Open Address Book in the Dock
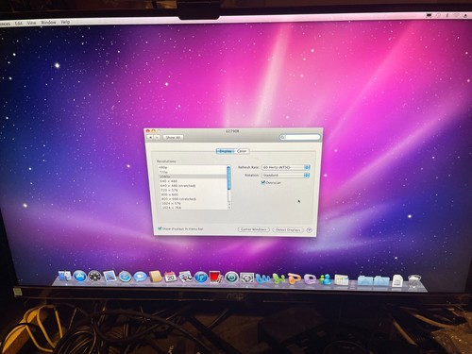The width and height of the screenshot is (472, 354). (x=156, y=277)
